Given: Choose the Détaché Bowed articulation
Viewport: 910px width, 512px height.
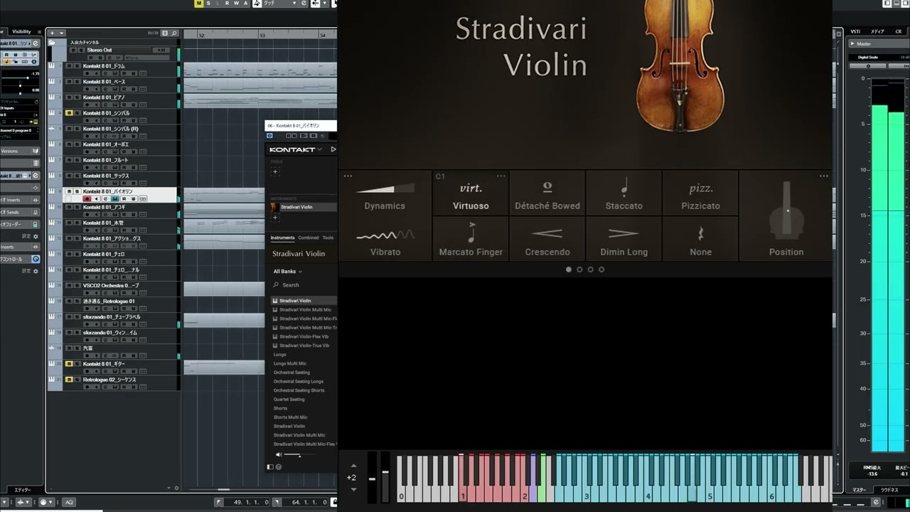Looking at the screenshot, I should pos(547,193).
